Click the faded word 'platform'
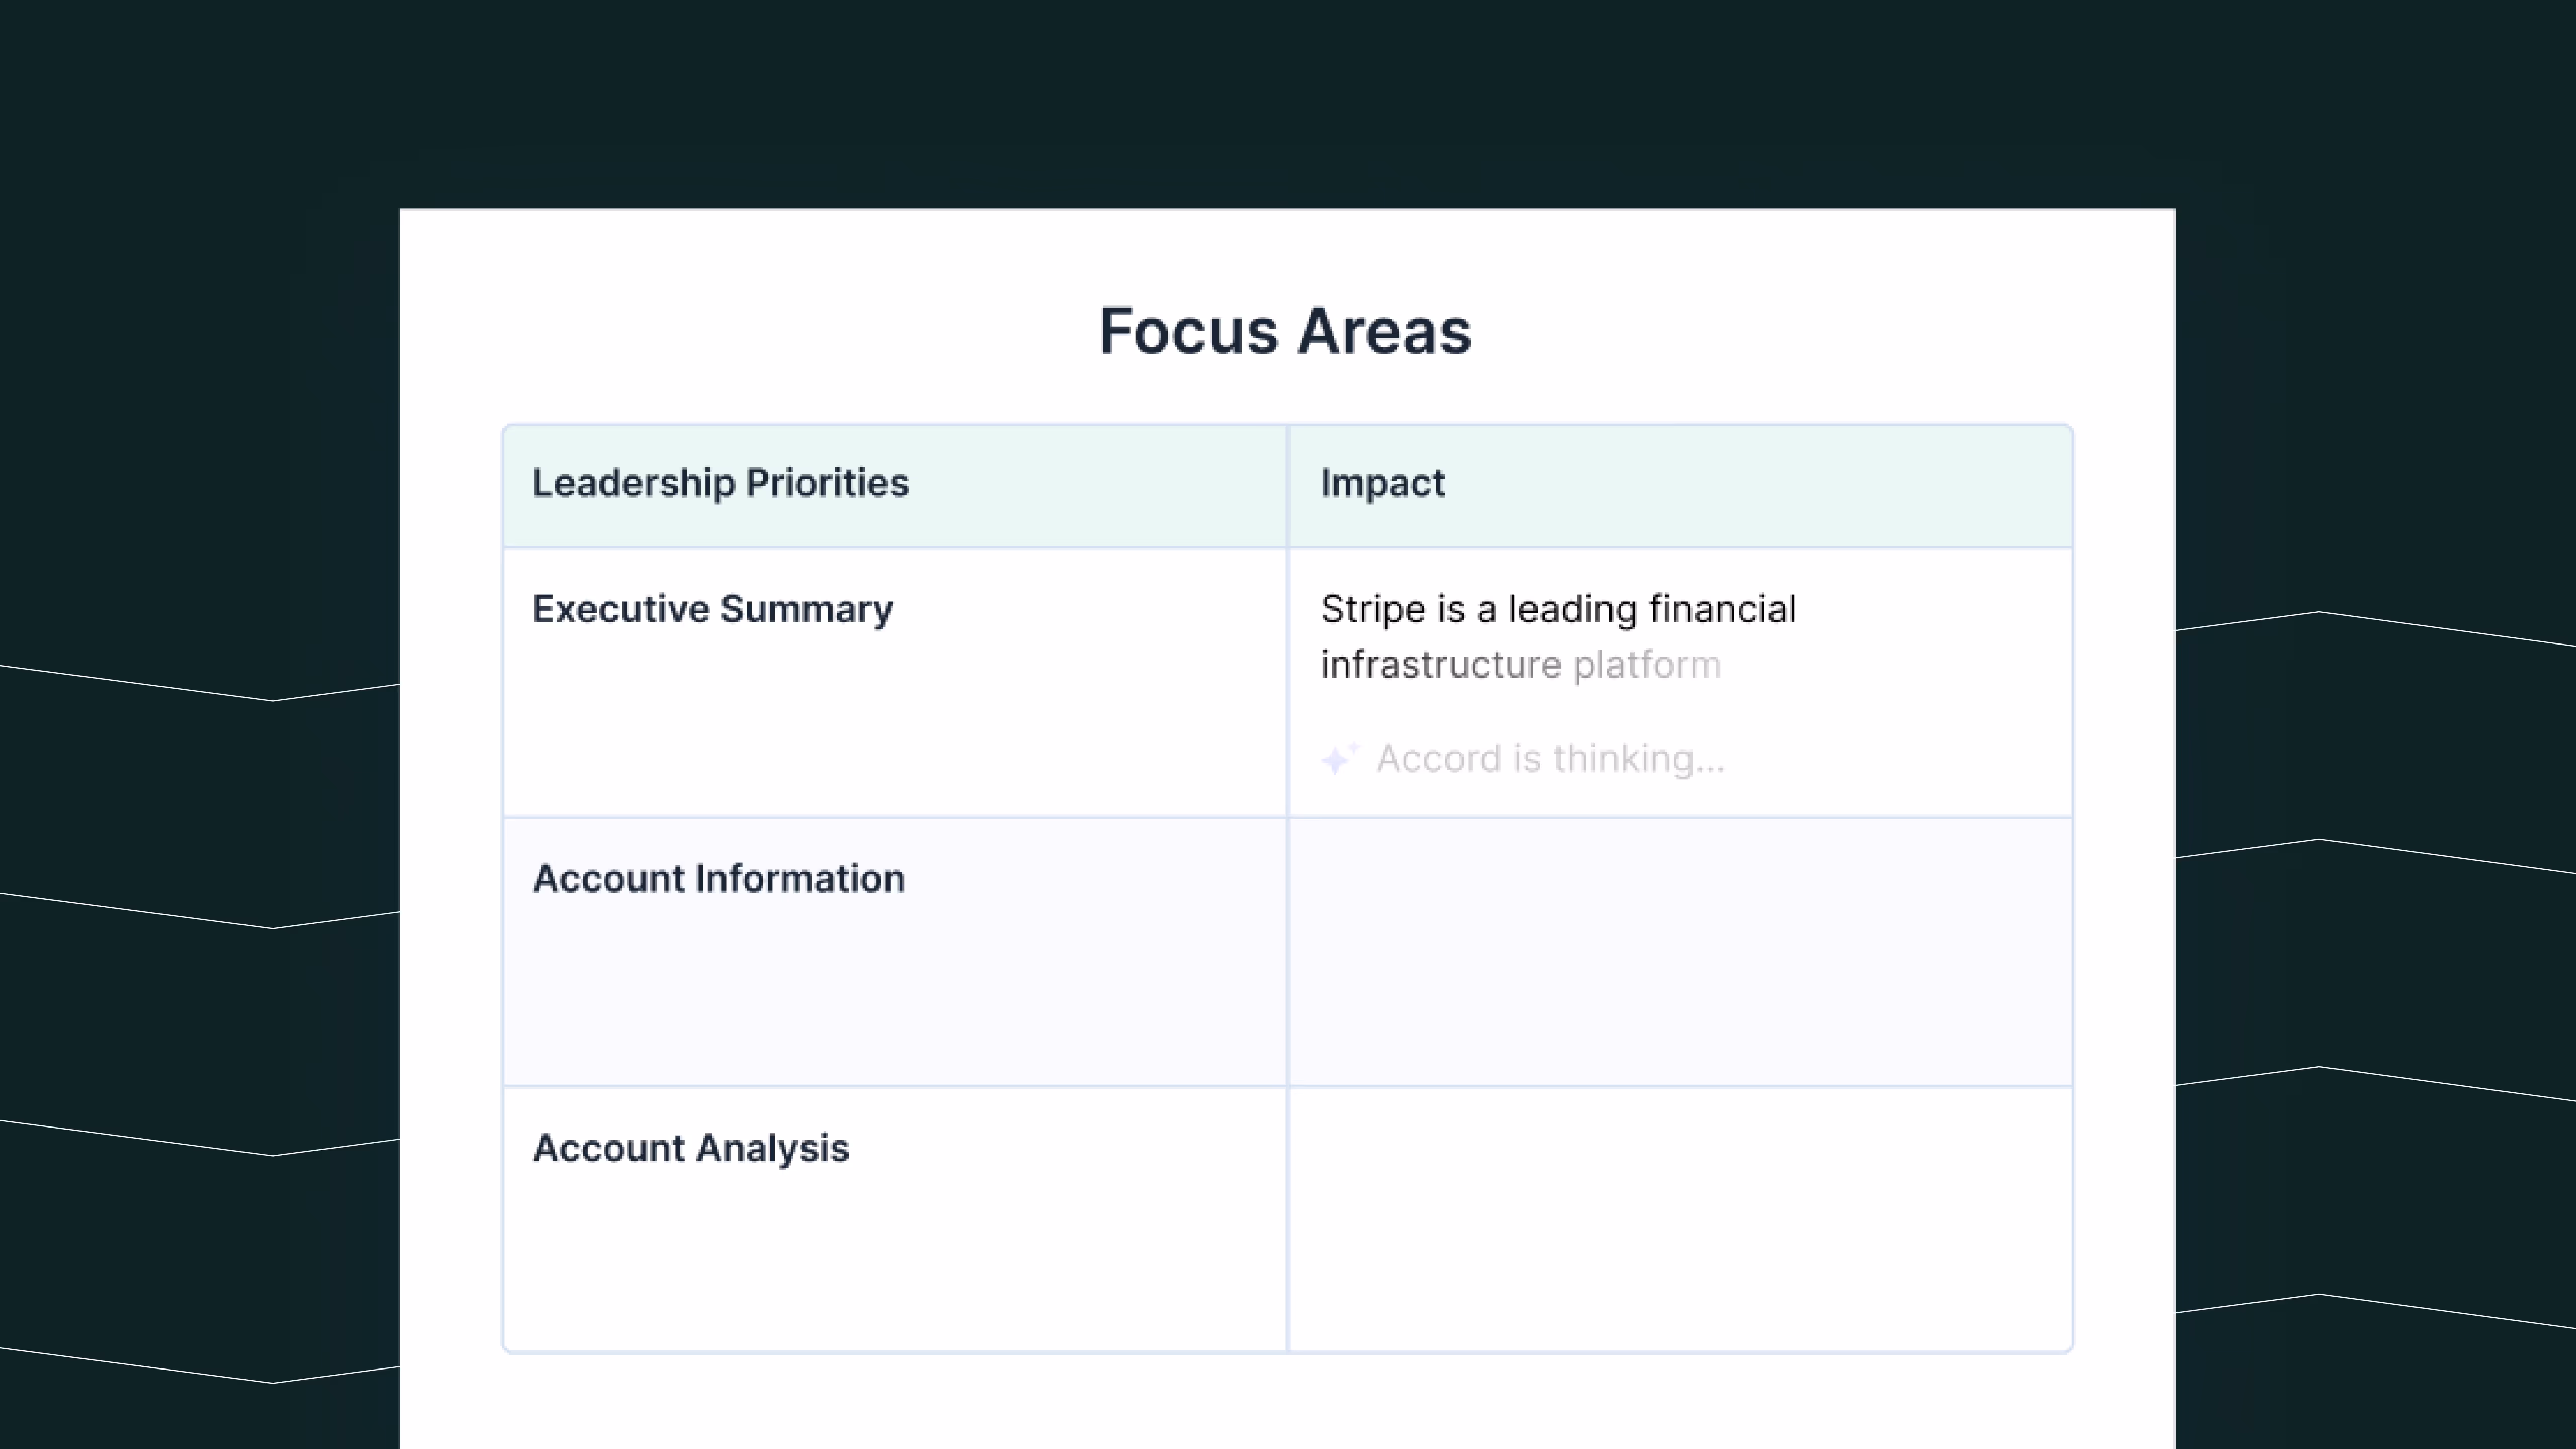The height and width of the screenshot is (1449, 2576). click(1646, 665)
